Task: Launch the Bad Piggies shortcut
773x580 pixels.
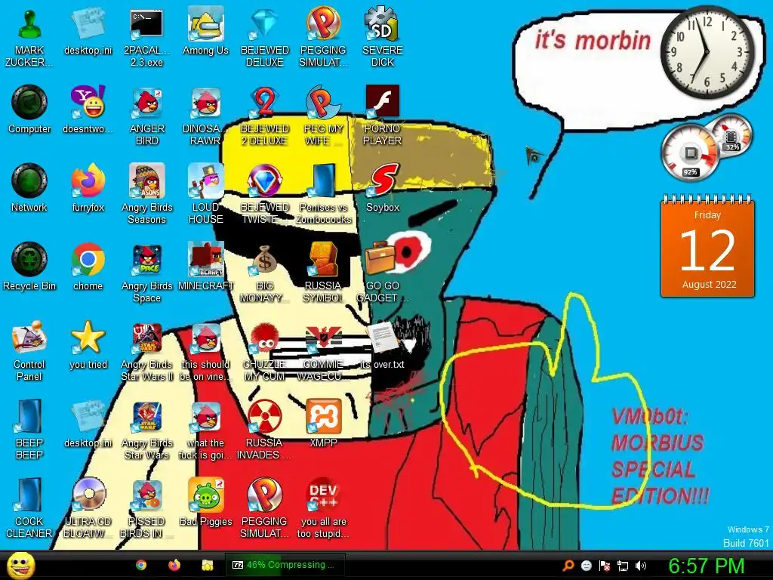Action: [x=205, y=502]
